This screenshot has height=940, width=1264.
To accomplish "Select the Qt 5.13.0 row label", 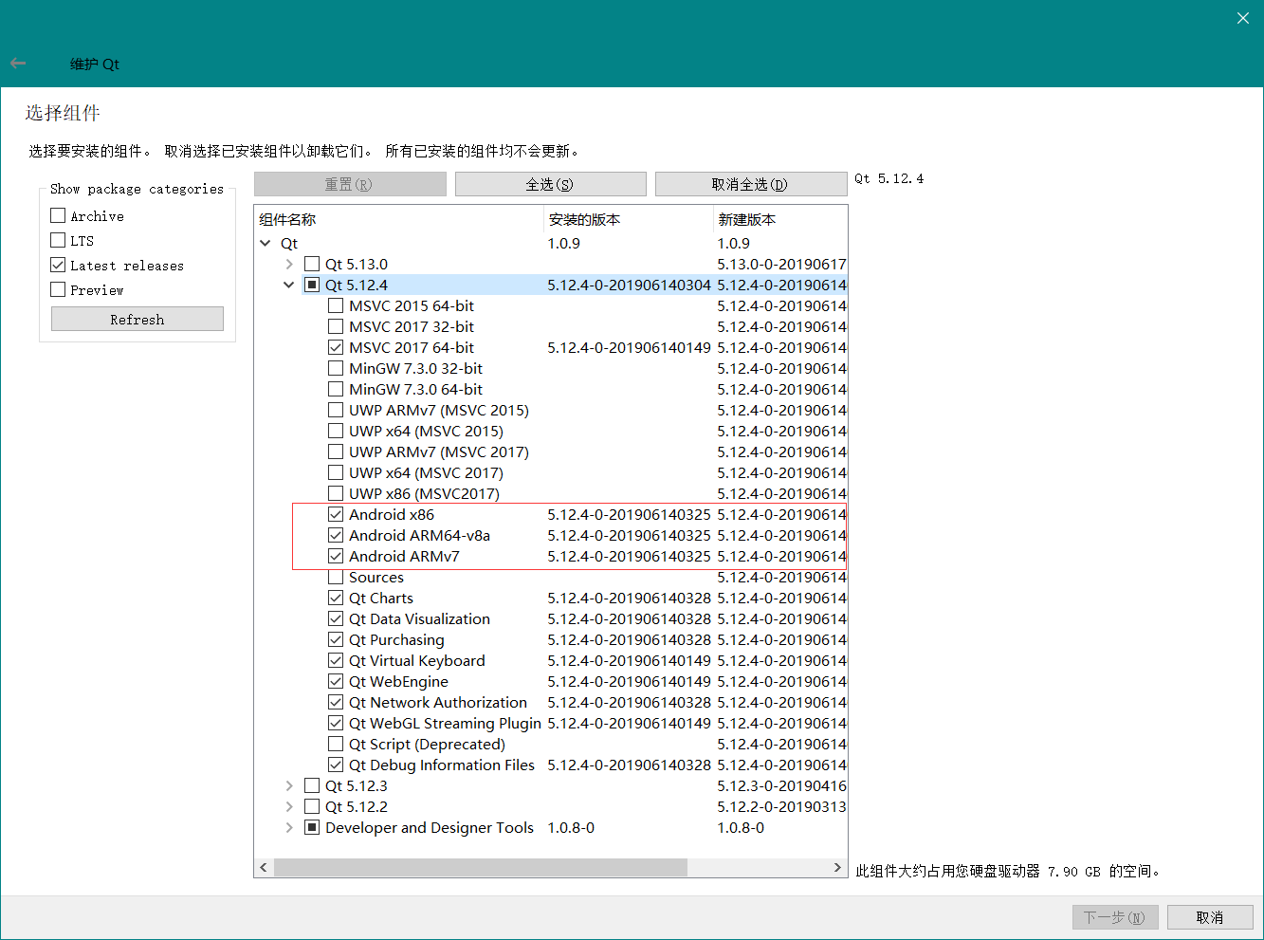I will click(357, 264).
